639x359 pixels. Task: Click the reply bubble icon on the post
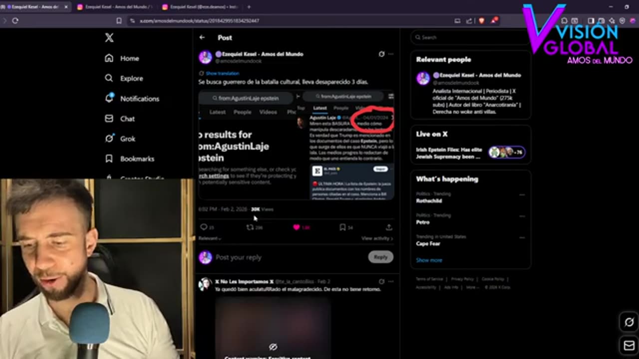[x=204, y=227]
